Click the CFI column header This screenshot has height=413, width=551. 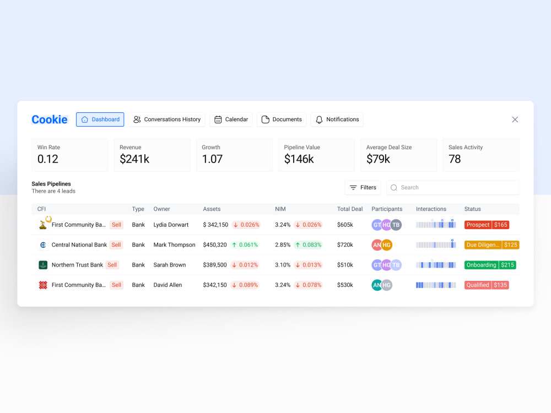[x=41, y=209]
